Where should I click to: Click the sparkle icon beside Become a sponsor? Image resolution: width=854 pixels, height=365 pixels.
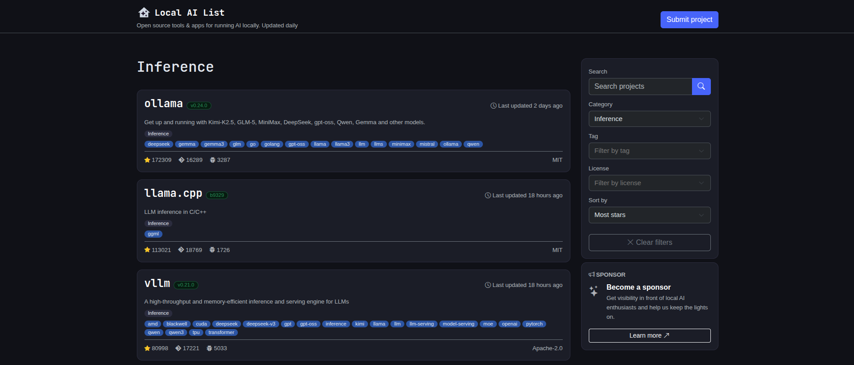[x=594, y=291]
